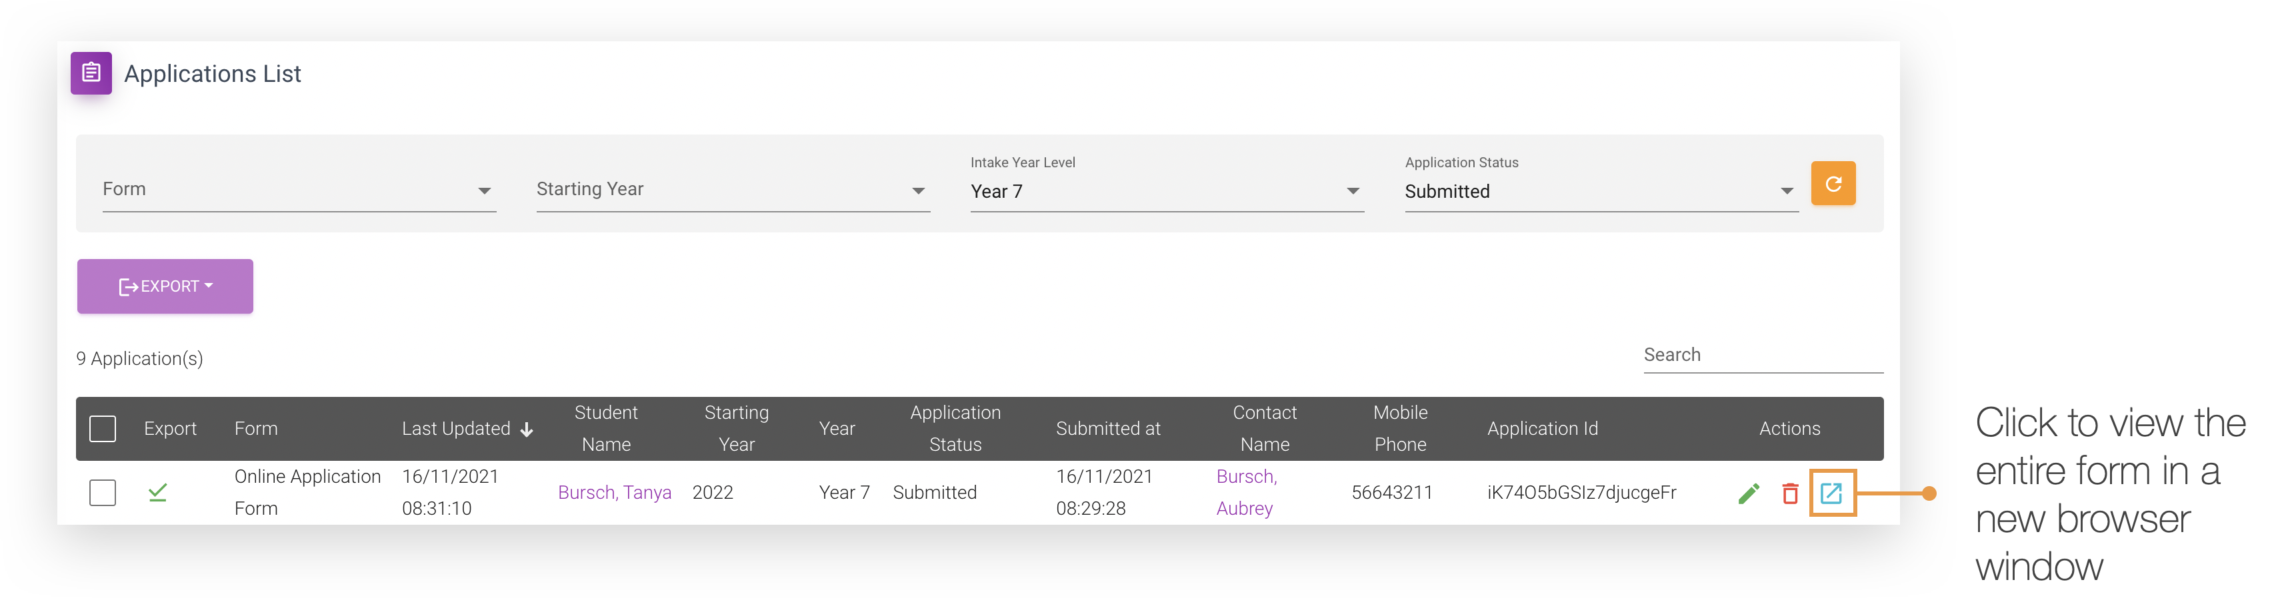Click the purple Applications List clipboard icon

pyautogui.click(x=91, y=73)
